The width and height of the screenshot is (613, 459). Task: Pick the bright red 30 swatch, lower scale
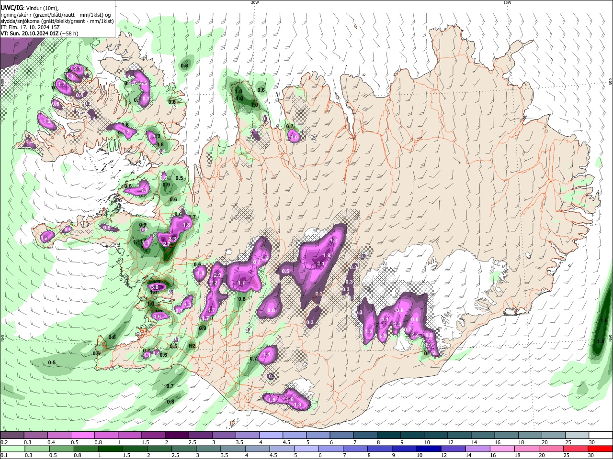pos(601,448)
